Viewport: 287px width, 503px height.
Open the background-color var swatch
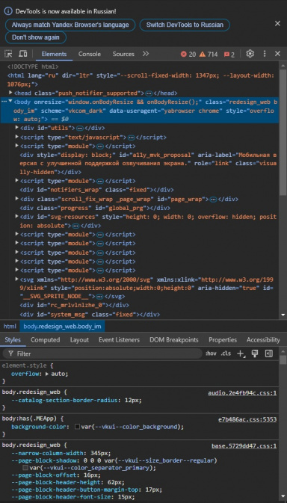[x=77, y=427]
